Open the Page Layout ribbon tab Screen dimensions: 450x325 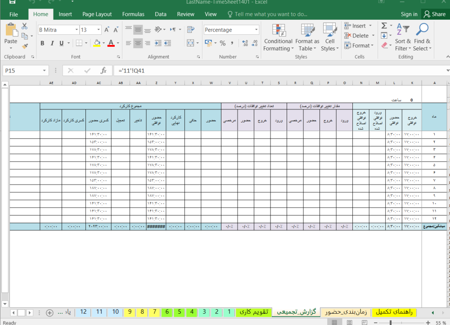click(97, 14)
